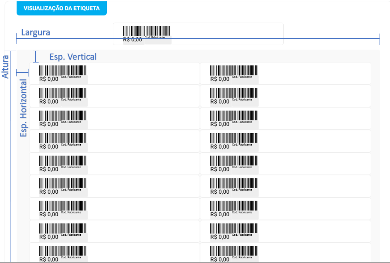Click the R$ 0,00 price in top preview label
Screen dimensions: 390x263
click(132, 40)
